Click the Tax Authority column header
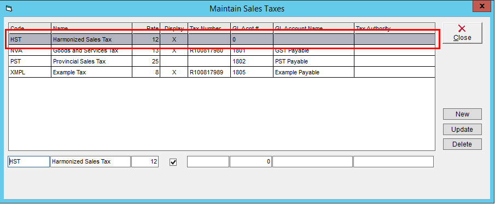This screenshot has height=204, width=495. [x=394, y=28]
